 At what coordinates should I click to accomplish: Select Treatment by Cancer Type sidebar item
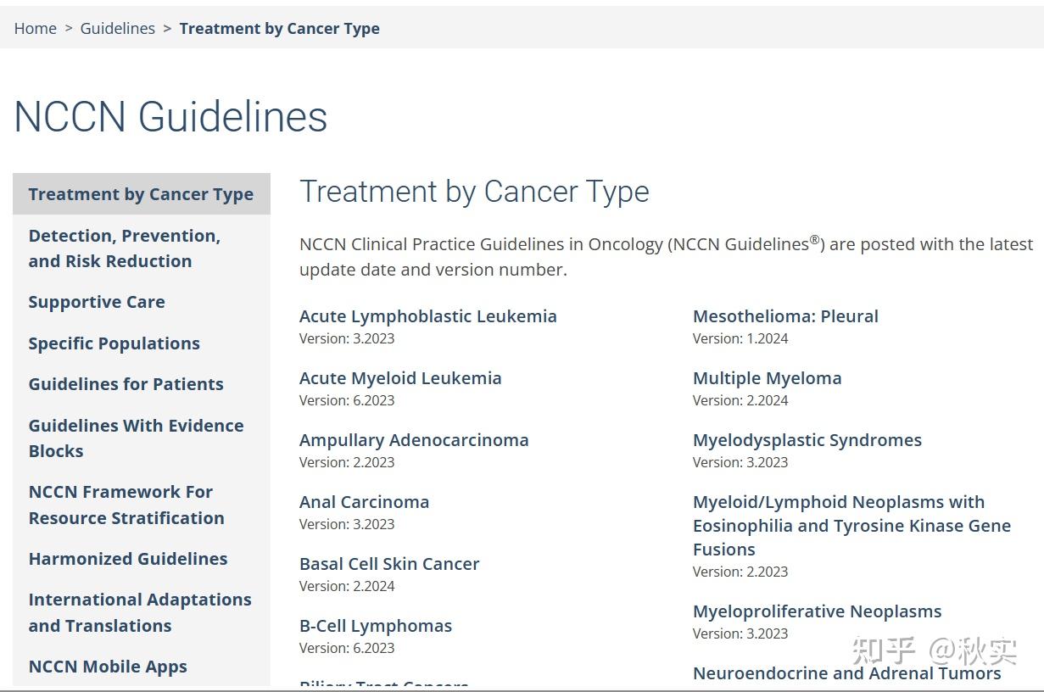click(x=141, y=194)
